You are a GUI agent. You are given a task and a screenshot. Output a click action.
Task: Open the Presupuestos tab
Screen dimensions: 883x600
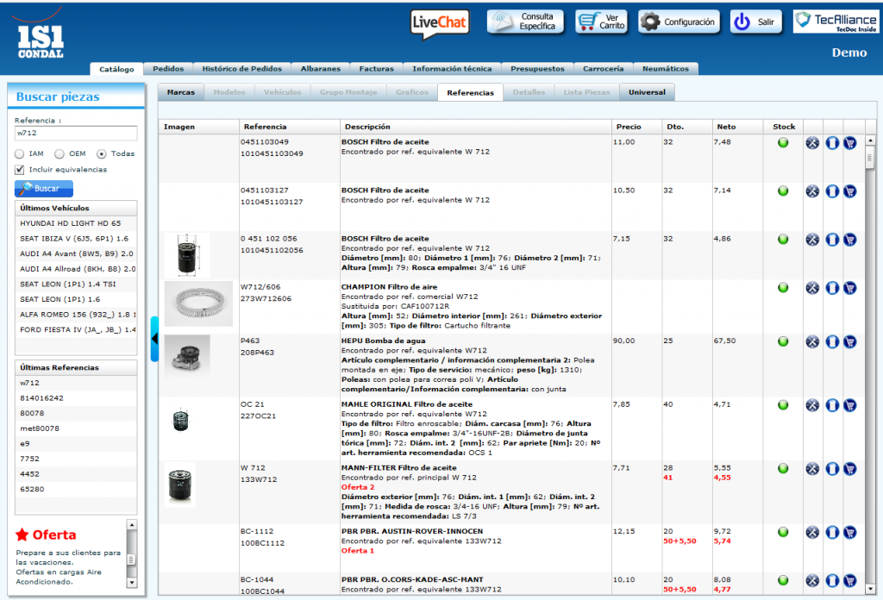coord(537,69)
